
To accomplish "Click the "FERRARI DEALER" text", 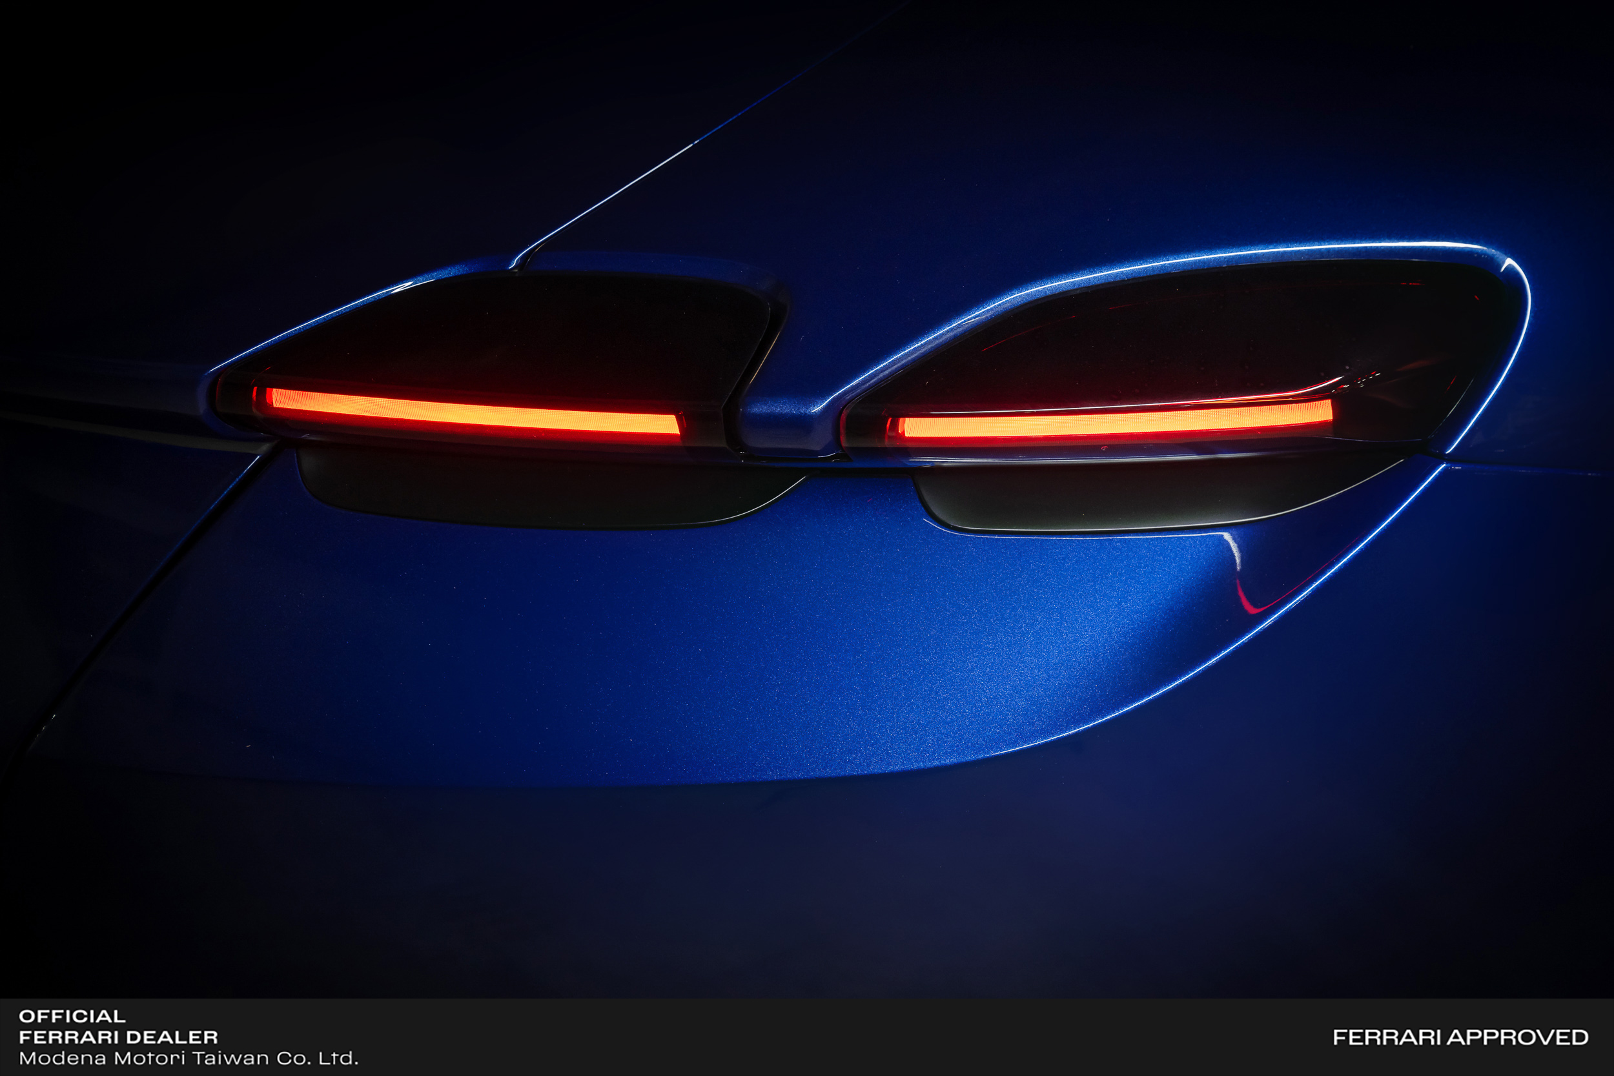I will coord(118,1037).
